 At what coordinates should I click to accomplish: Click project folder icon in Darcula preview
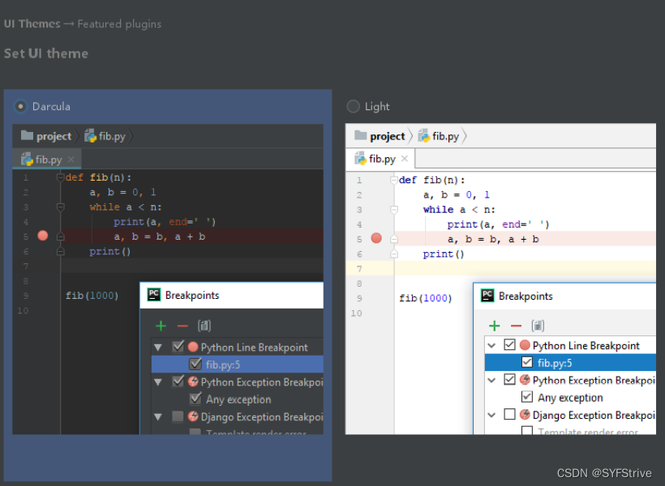[x=27, y=135]
